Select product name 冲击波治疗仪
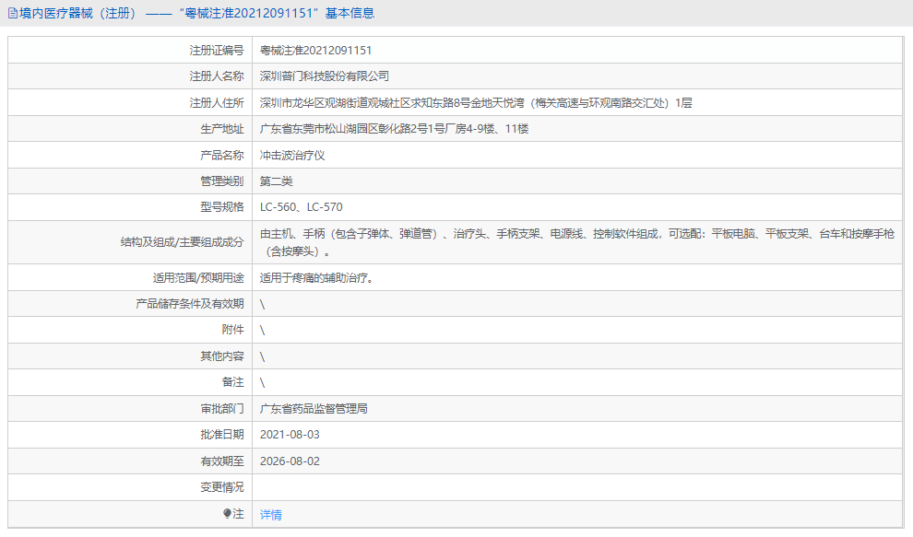The image size is (913, 537). click(x=295, y=155)
